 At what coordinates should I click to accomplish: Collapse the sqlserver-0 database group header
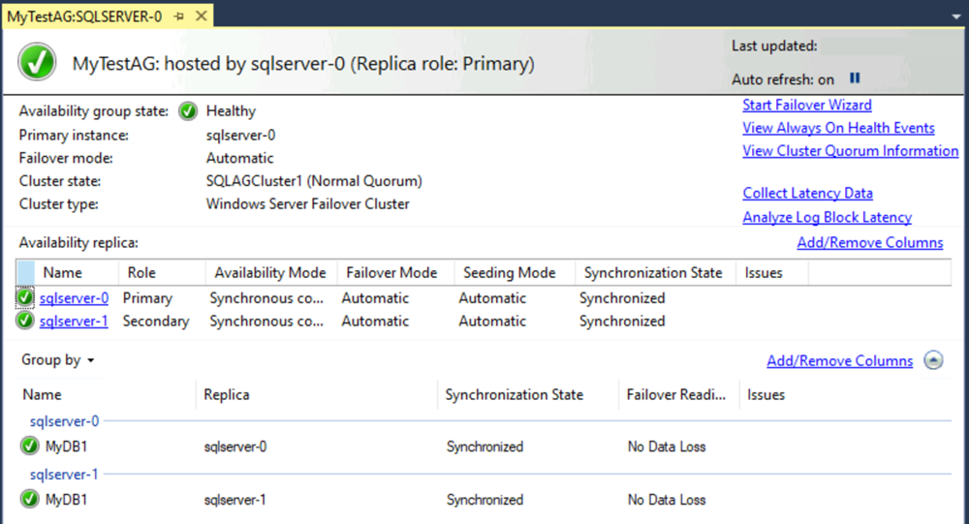(64, 421)
